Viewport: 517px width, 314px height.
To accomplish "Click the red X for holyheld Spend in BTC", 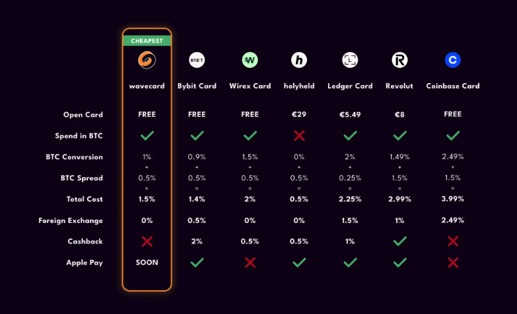I will click(299, 135).
